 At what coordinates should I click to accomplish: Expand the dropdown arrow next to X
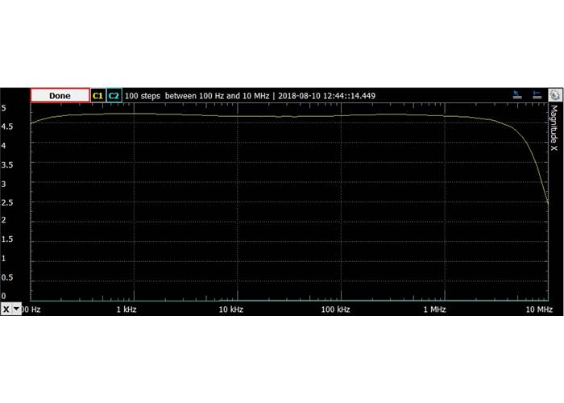click(x=16, y=309)
